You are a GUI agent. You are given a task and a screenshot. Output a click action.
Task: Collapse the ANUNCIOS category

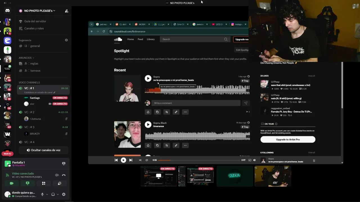tap(27, 58)
